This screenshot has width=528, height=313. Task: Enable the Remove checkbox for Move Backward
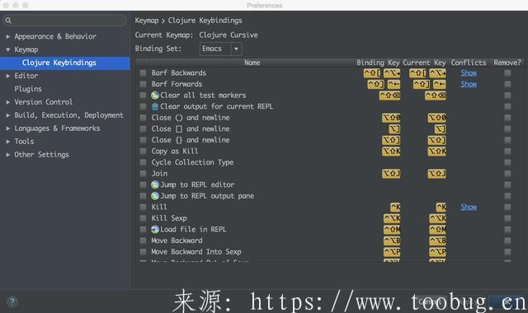tap(507, 241)
